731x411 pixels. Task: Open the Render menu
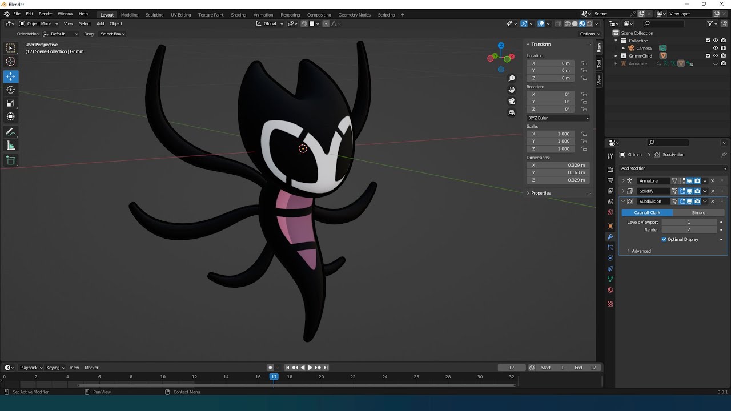[x=45, y=14]
